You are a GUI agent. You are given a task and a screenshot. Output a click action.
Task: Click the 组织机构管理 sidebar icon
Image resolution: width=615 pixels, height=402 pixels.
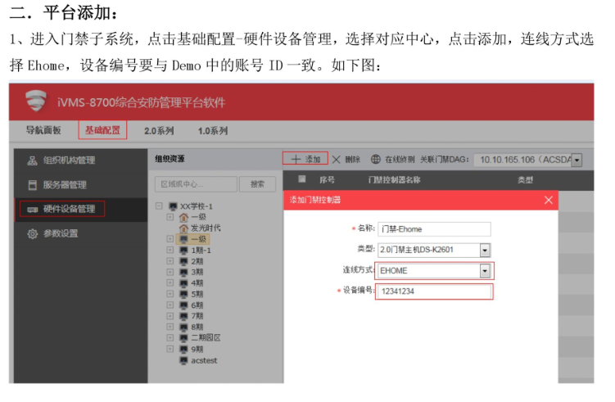(x=32, y=160)
